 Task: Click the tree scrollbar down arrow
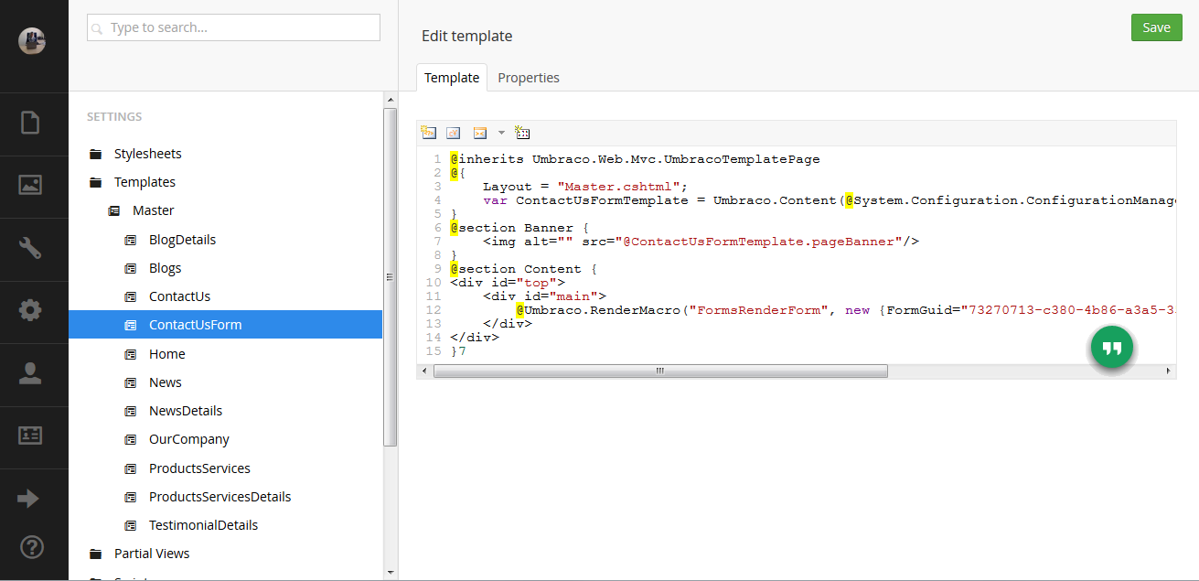point(391,573)
